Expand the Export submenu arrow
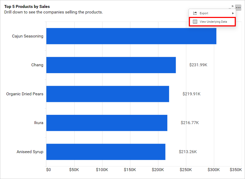 click(233, 13)
